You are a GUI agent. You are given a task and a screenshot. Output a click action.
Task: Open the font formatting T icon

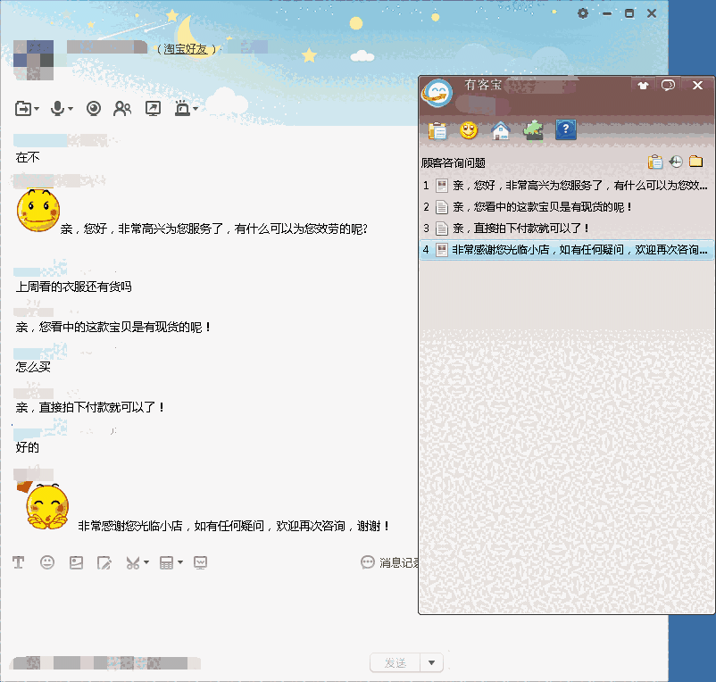tap(18, 562)
